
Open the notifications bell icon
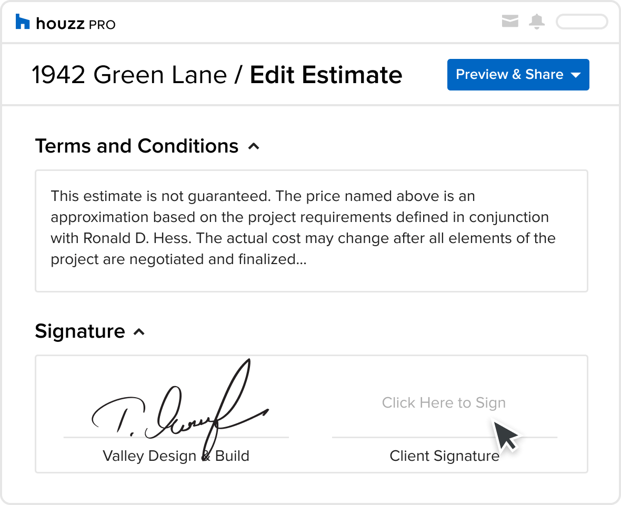click(537, 22)
